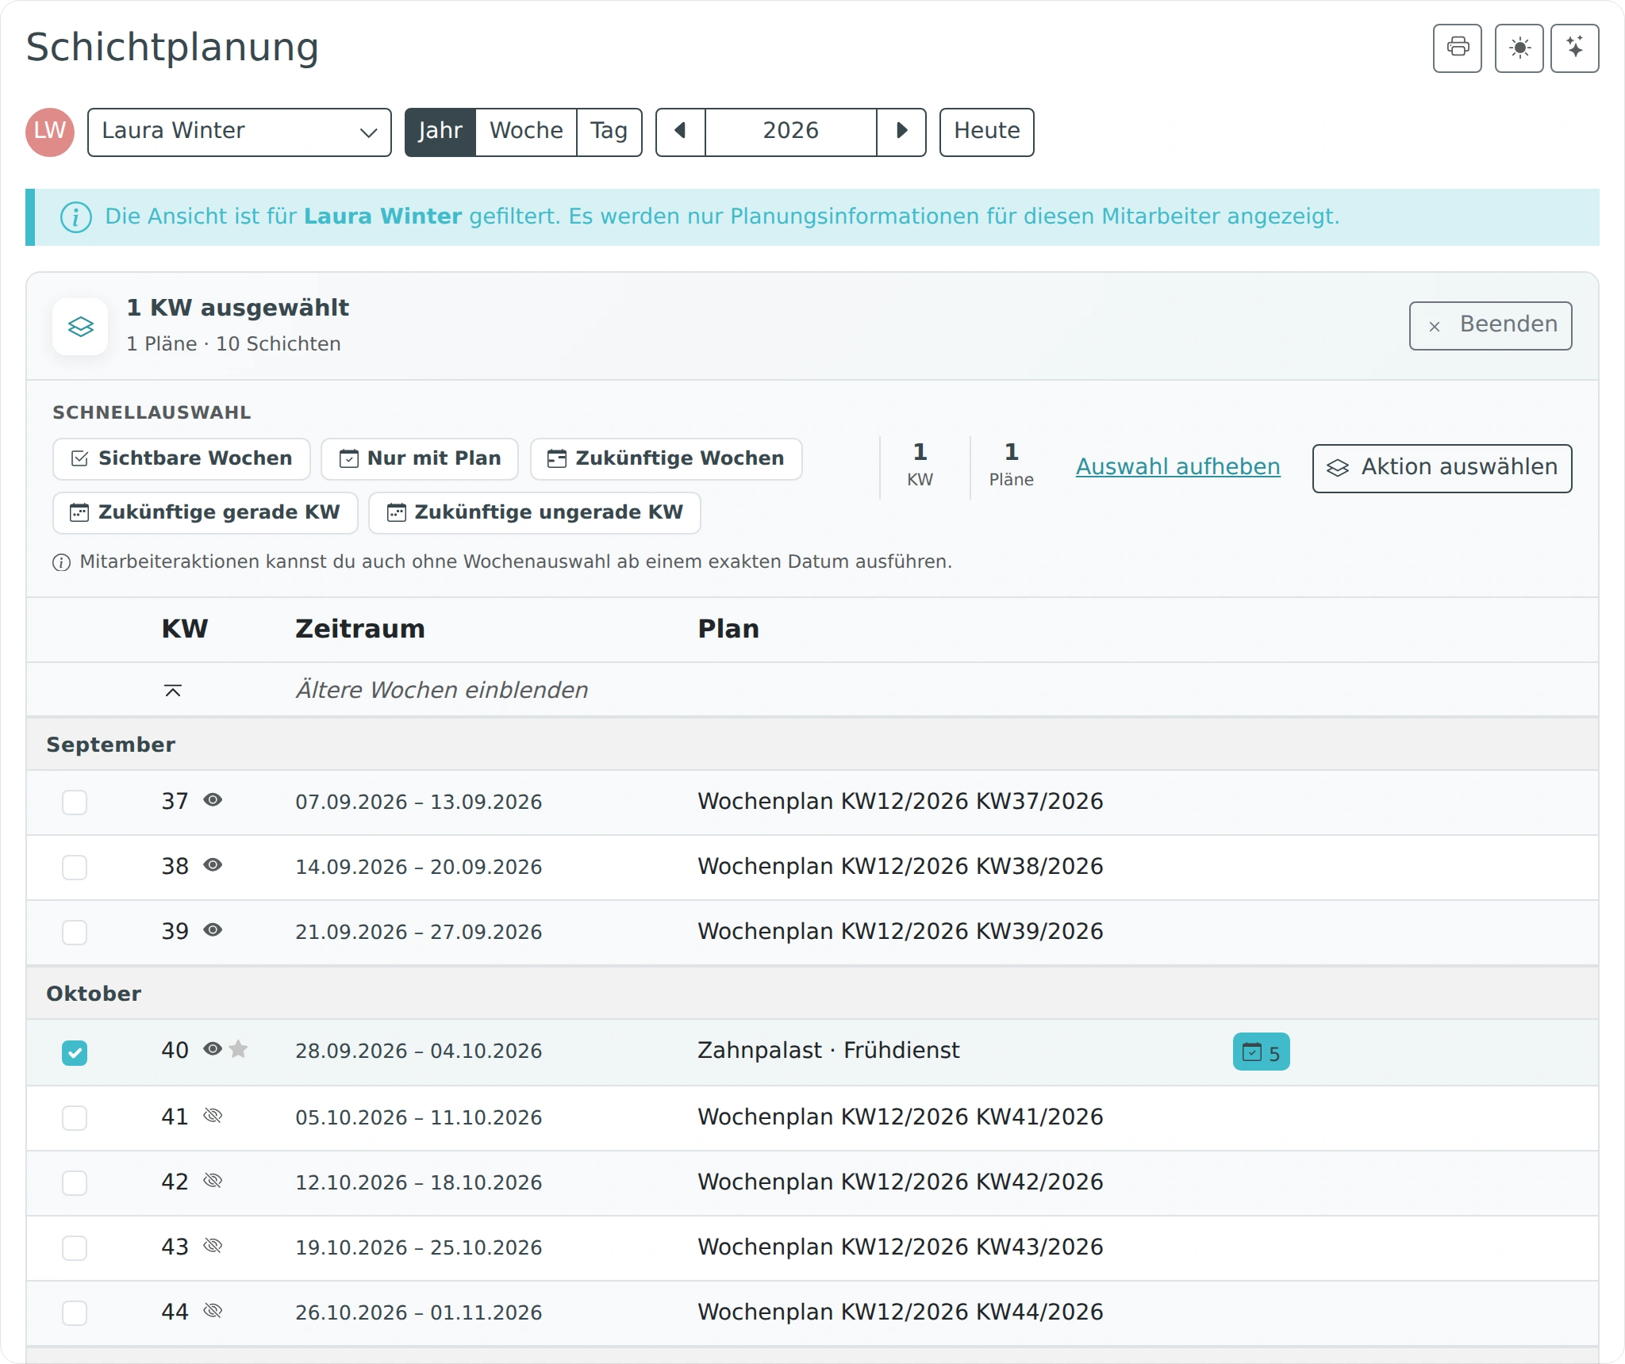Check the checkbox for KW 41

point(75,1117)
